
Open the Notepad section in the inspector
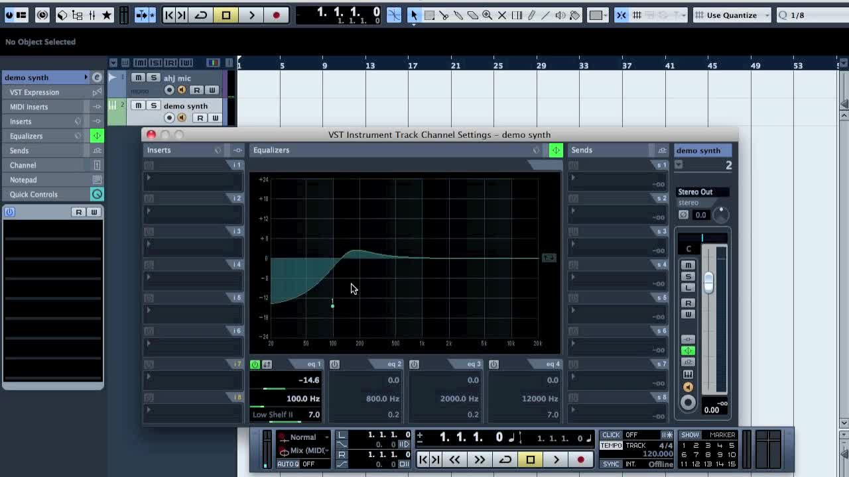point(23,180)
